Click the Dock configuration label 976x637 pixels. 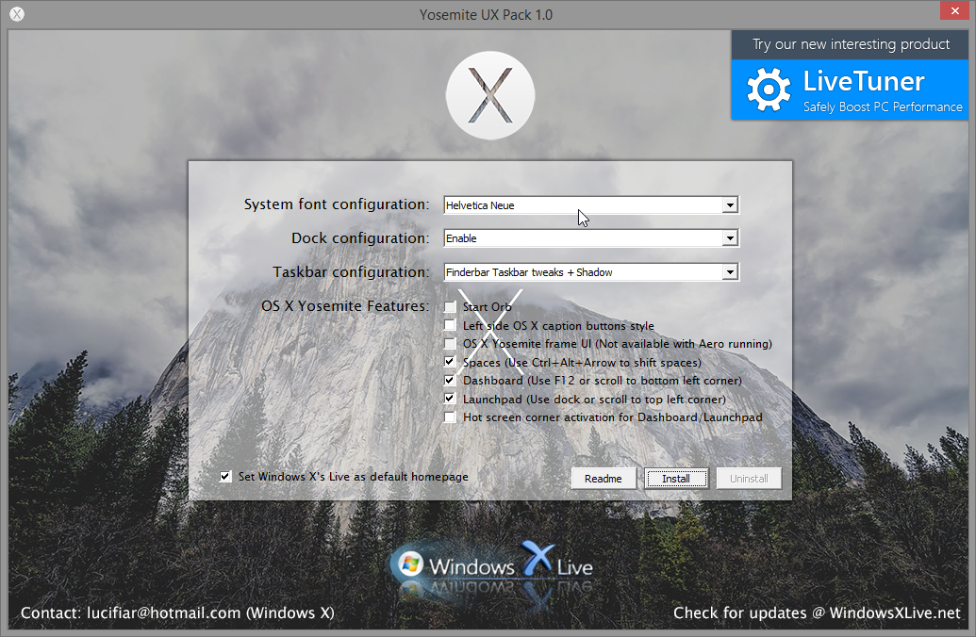(x=360, y=237)
